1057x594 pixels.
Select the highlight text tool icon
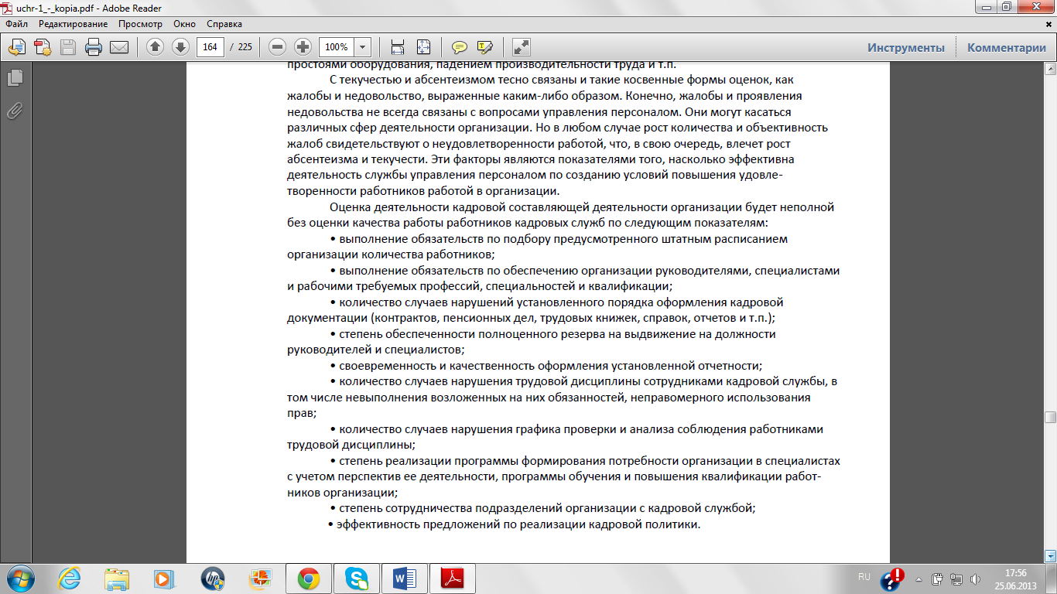coord(485,47)
